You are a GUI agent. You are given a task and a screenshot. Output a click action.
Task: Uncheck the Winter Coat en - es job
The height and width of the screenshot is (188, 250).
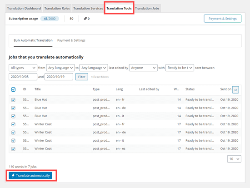pyautogui.click(x=13, y=149)
